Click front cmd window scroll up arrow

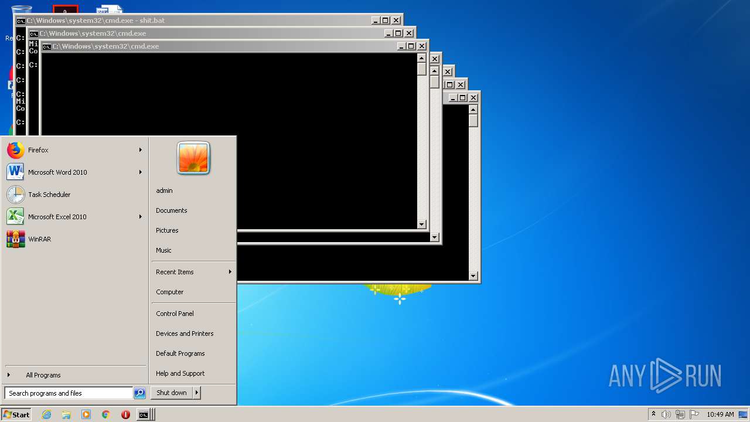421,58
